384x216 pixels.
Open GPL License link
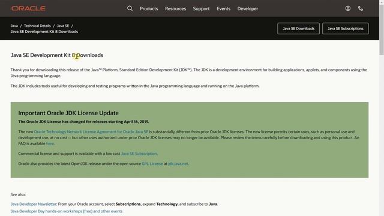click(x=152, y=164)
